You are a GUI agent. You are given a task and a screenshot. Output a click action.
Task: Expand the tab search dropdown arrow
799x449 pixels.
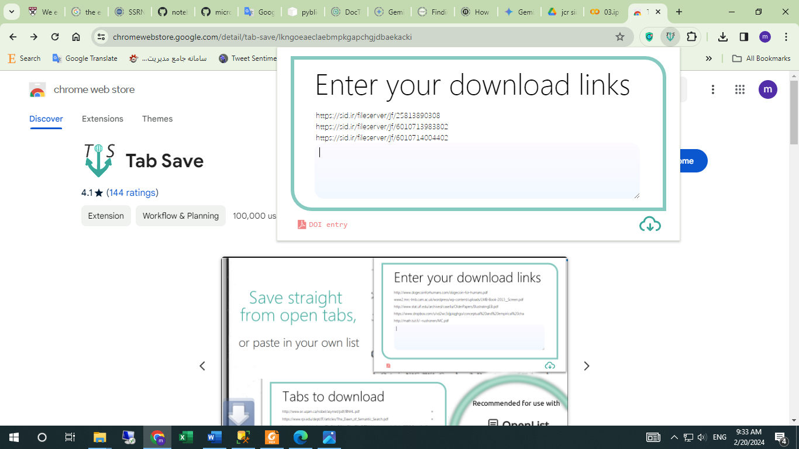tap(11, 12)
